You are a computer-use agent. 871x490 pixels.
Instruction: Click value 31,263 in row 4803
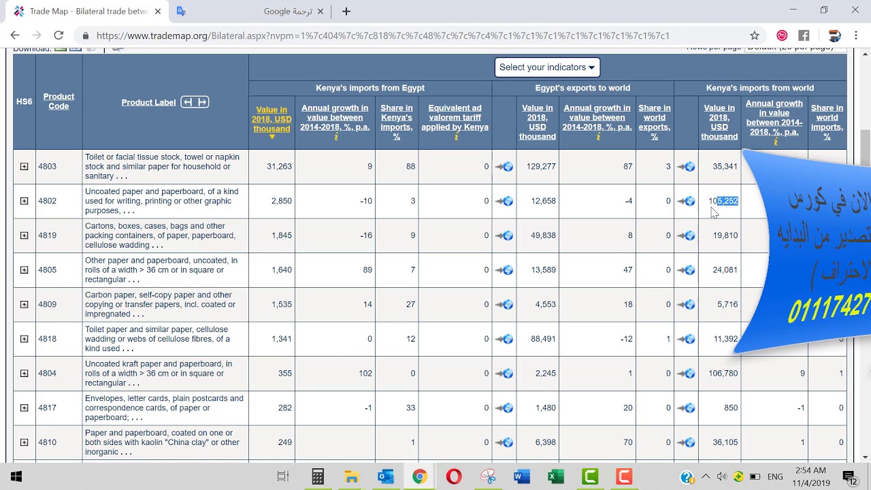pos(280,167)
